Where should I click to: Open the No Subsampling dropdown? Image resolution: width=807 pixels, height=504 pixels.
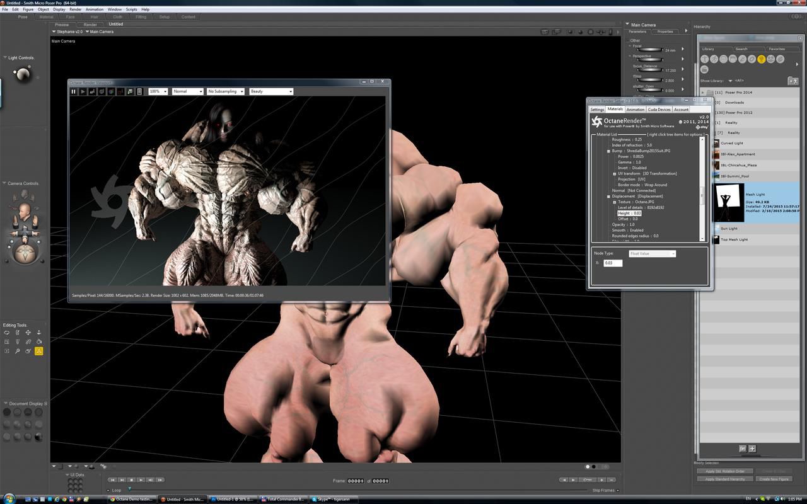point(226,91)
